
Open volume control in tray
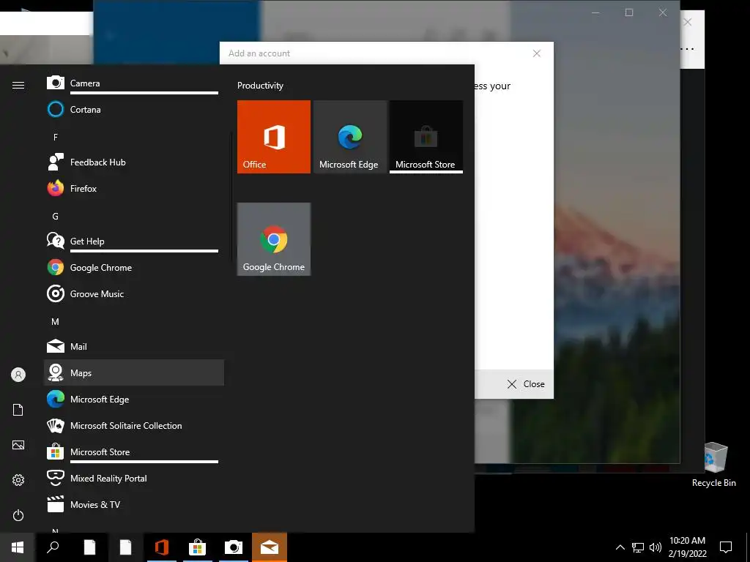[656, 547]
